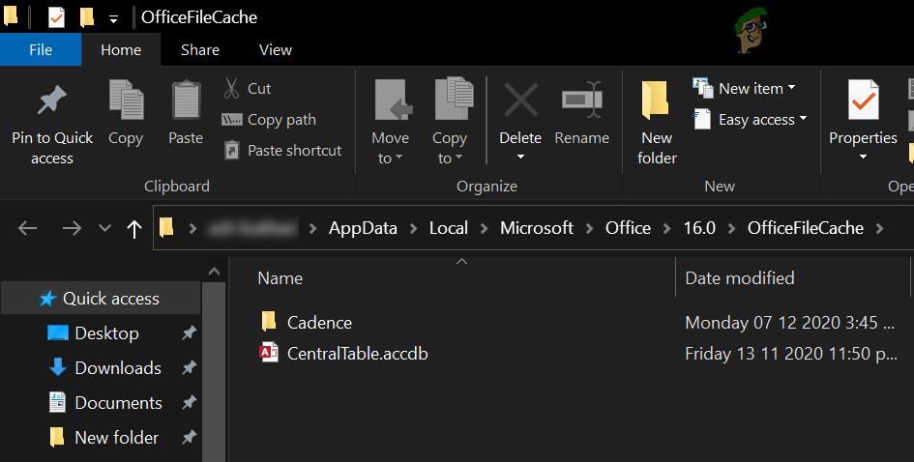Open the File menu tab
Screen dimensions: 914x462
point(41,50)
